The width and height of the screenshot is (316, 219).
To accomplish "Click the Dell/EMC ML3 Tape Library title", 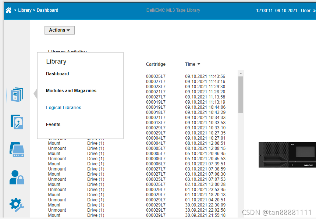I will [173, 10].
